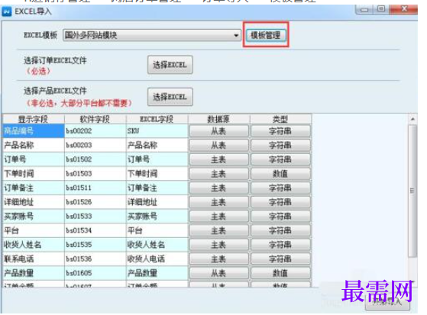Click the 显示字段 column header
The image size is (427, 315).
pos(34,119)
